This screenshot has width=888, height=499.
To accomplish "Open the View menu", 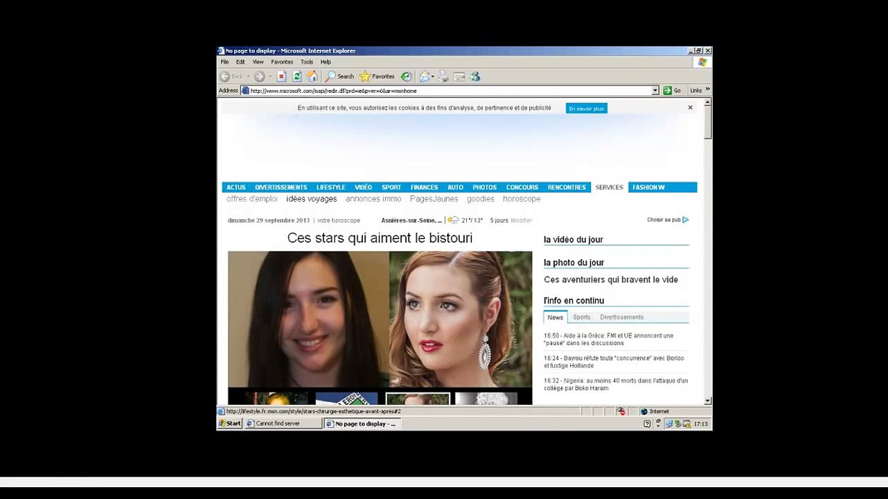I will 258,62.
